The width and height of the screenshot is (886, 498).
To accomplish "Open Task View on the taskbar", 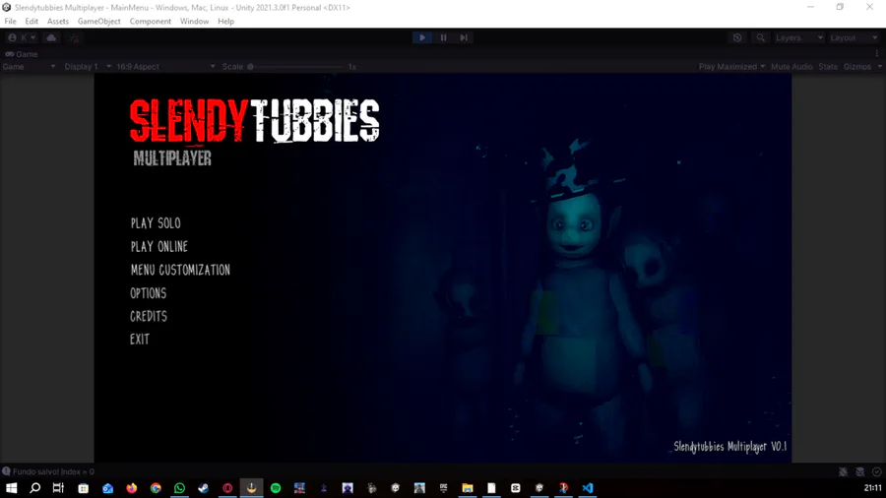I will (58, 488).
